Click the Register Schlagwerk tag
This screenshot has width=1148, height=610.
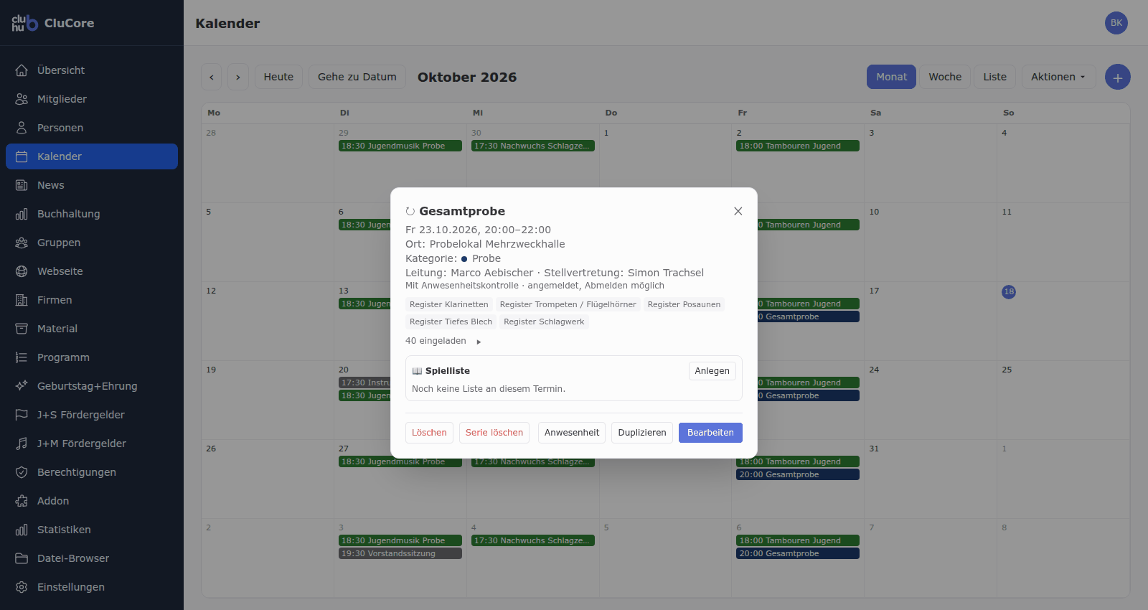544,322
